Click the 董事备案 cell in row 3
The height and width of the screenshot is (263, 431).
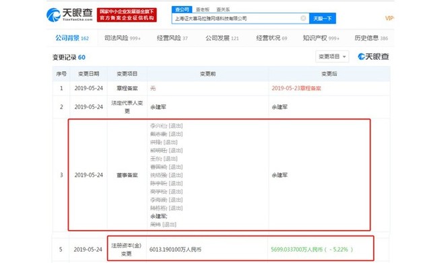[127, 175]
